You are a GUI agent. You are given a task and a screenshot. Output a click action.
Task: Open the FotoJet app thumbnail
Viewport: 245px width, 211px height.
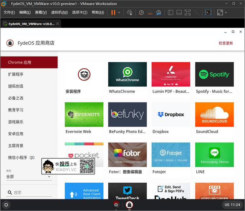click(x=171, y=155)
